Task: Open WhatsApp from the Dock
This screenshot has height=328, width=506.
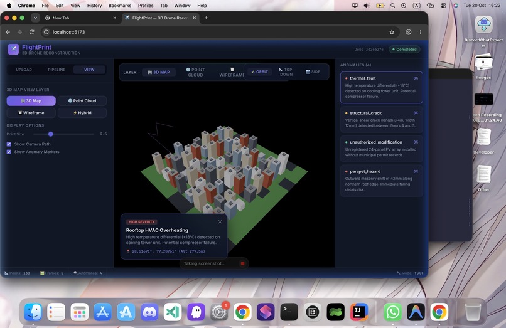Action: point(392,312)
